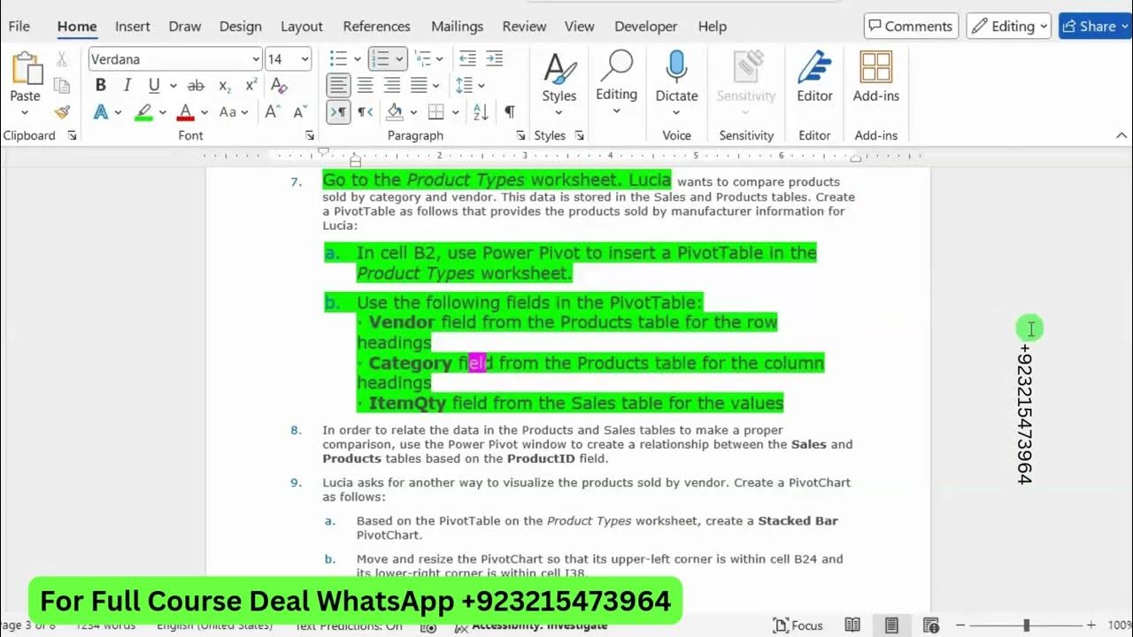The width and height of the screenshot is (1133, 637).
Task: Expand the highlight color arrow
Action: tap(162, 112)
